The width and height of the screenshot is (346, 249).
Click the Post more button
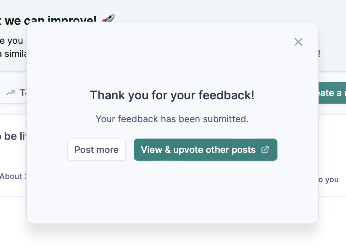click(97, 150)
